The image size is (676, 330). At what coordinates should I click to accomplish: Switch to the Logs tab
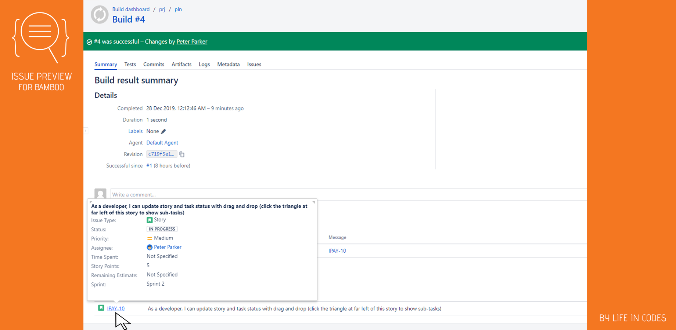coord(204,65)
